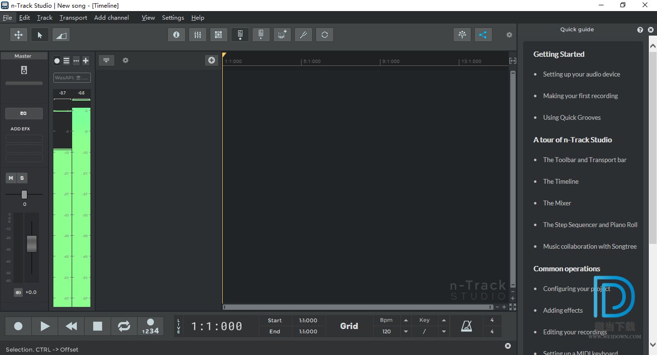Rewind to the song start
Screen dimensions: 657x355
pos(71,326)
